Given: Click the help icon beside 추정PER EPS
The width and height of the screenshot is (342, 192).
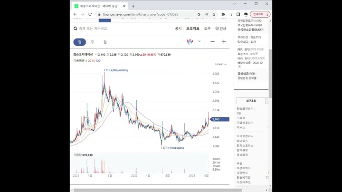Looking at the screenshot, I should (x=256, y=54).
